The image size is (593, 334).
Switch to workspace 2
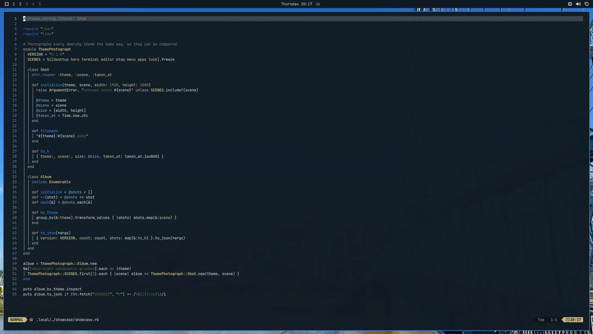[x=20, y=4]
